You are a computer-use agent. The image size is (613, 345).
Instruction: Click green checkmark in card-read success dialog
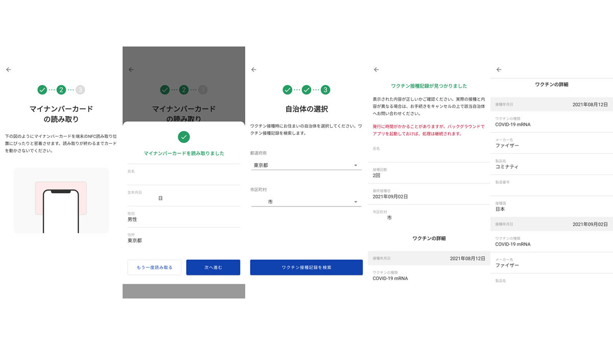184,137
